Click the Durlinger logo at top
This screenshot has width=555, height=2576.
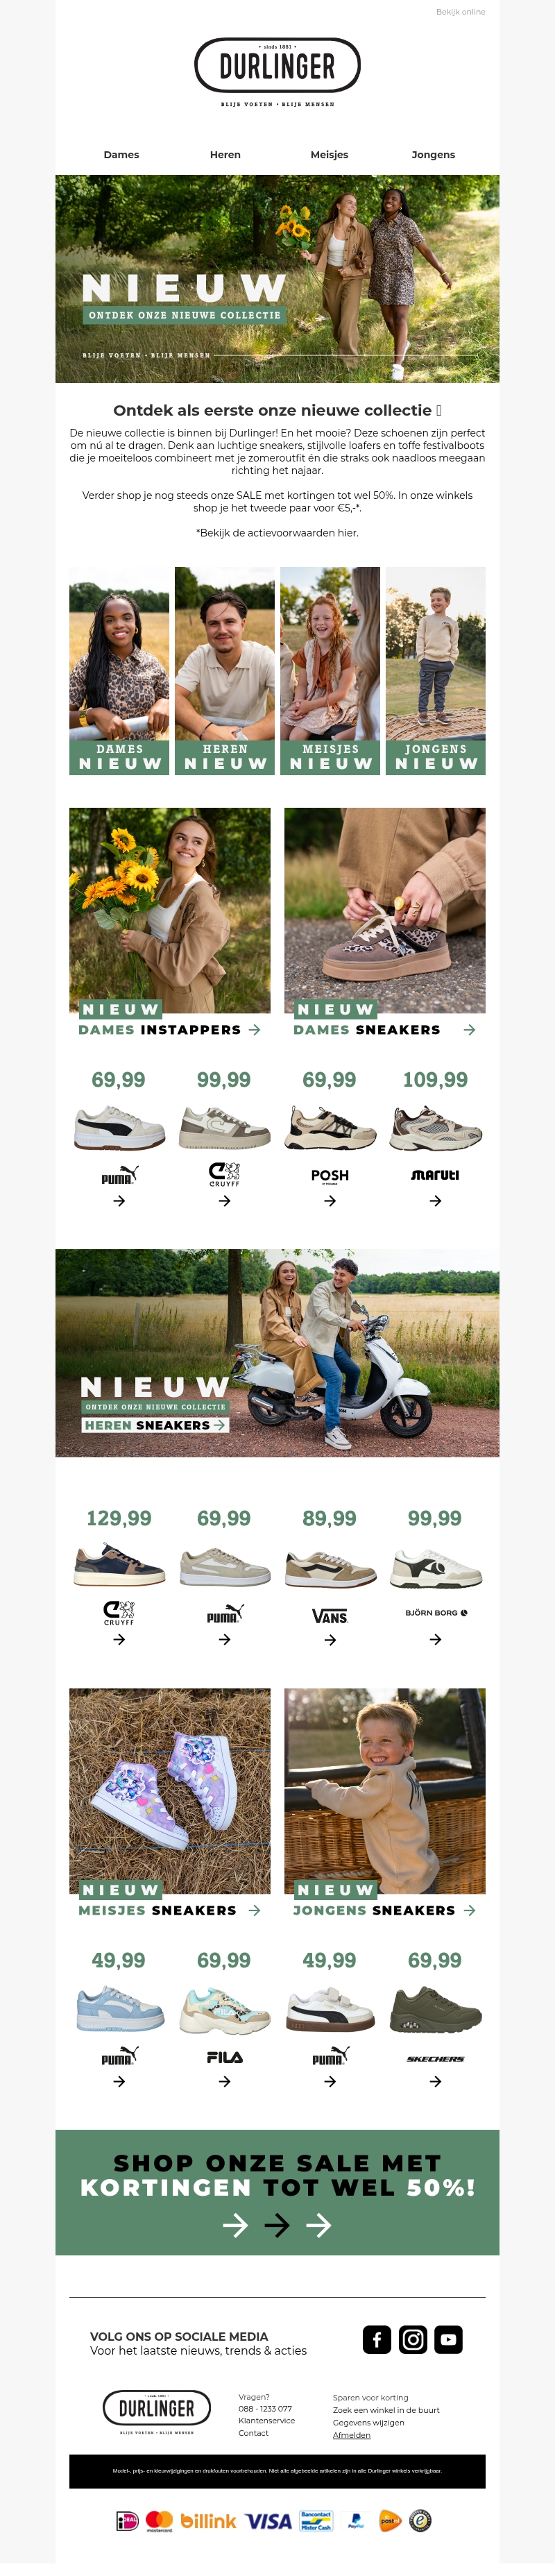[x=277, y=66]
